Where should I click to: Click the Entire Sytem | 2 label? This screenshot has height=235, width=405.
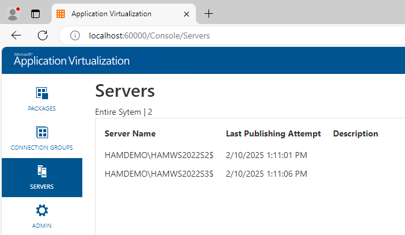[x=124, y=112]
